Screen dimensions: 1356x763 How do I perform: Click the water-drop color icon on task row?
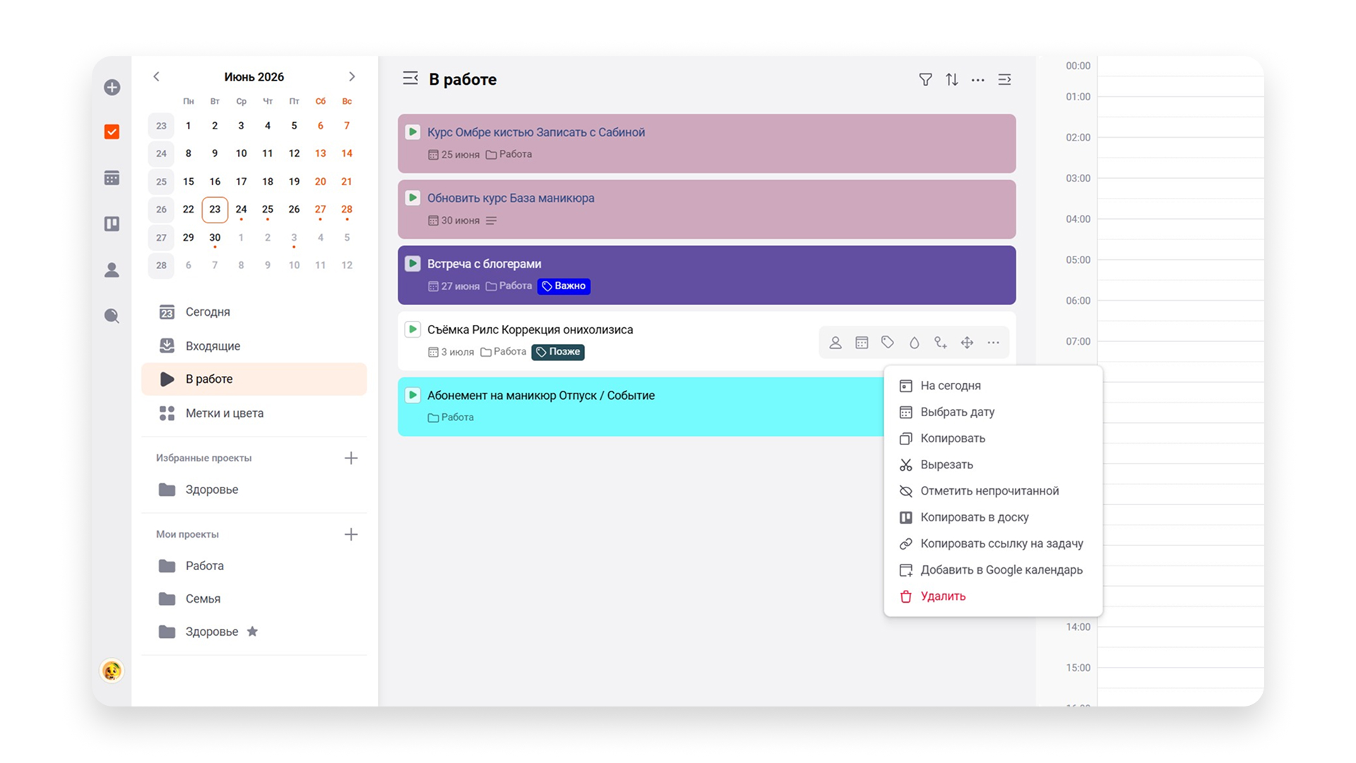coord(914,343)
